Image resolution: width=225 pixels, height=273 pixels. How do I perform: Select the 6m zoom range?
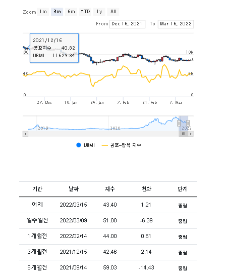pyautogui.click(x=71, y=12)
